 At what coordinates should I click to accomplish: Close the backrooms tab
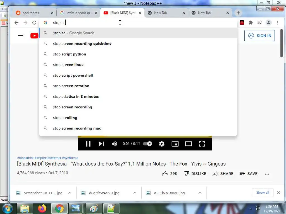52,13
